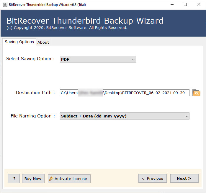Click the 'File Naming Option :' label

click(33, 116)
